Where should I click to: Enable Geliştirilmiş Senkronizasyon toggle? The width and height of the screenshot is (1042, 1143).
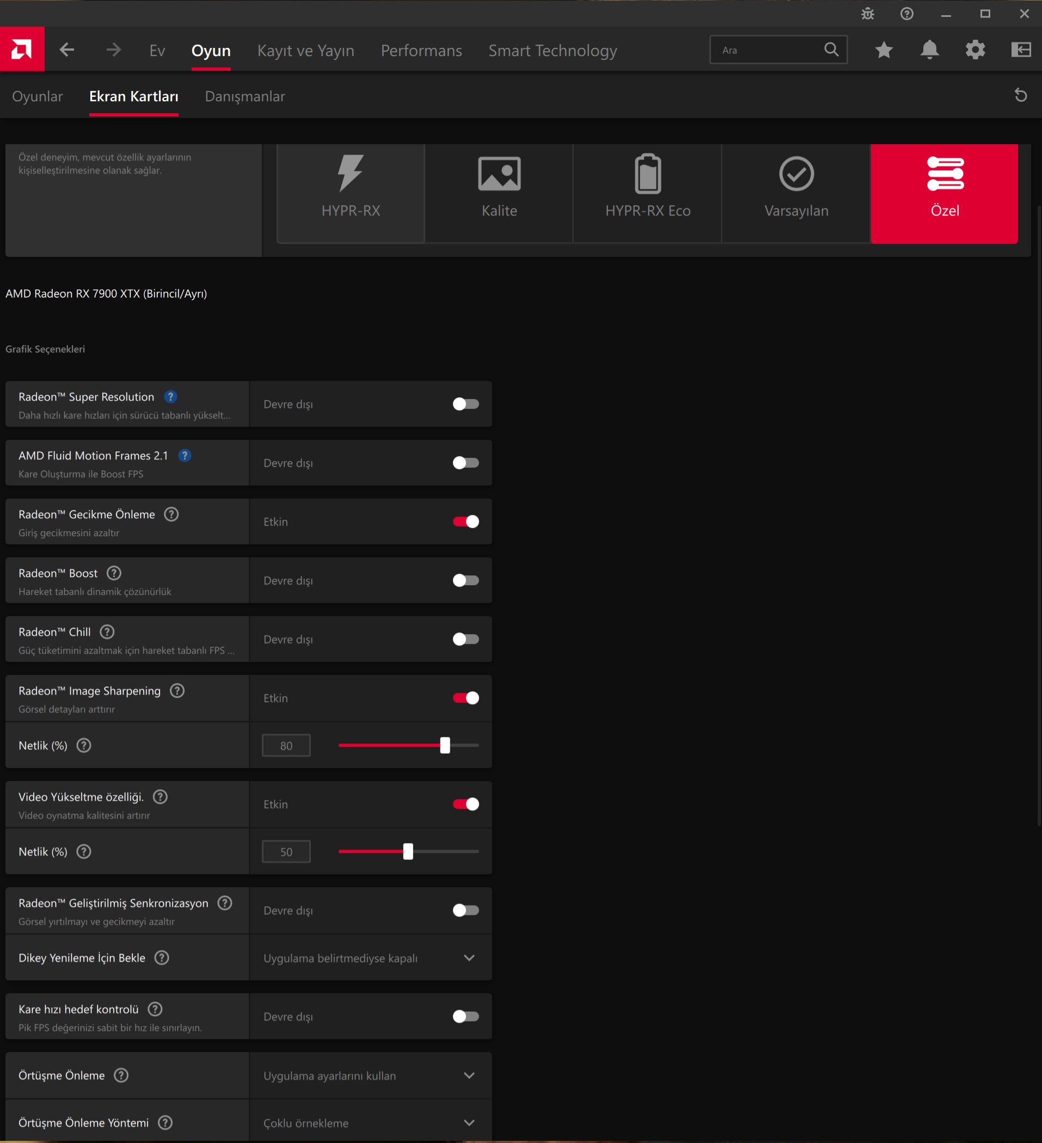[x=465, y=910]
